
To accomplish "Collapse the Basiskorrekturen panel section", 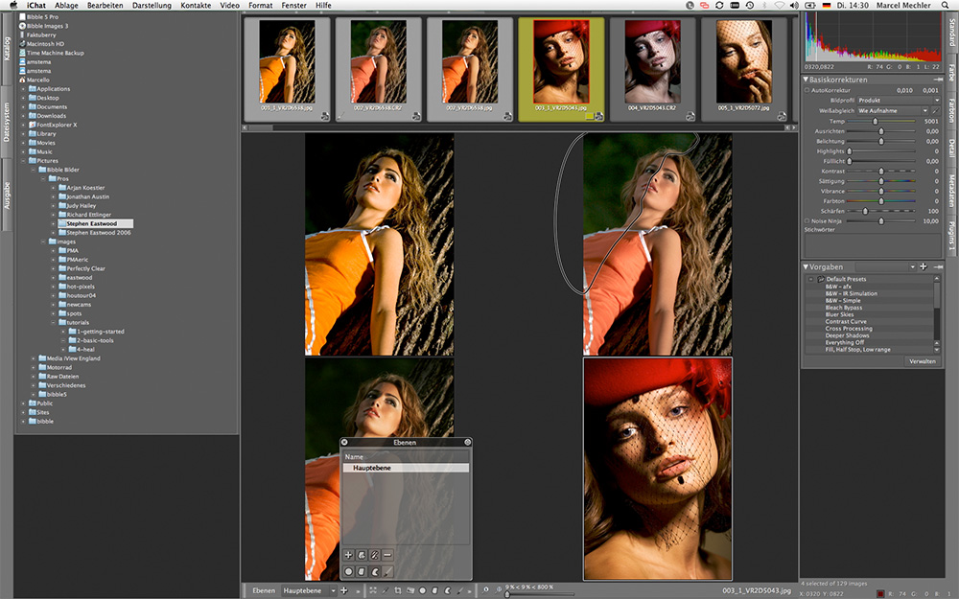I will (x=807, y=80).
